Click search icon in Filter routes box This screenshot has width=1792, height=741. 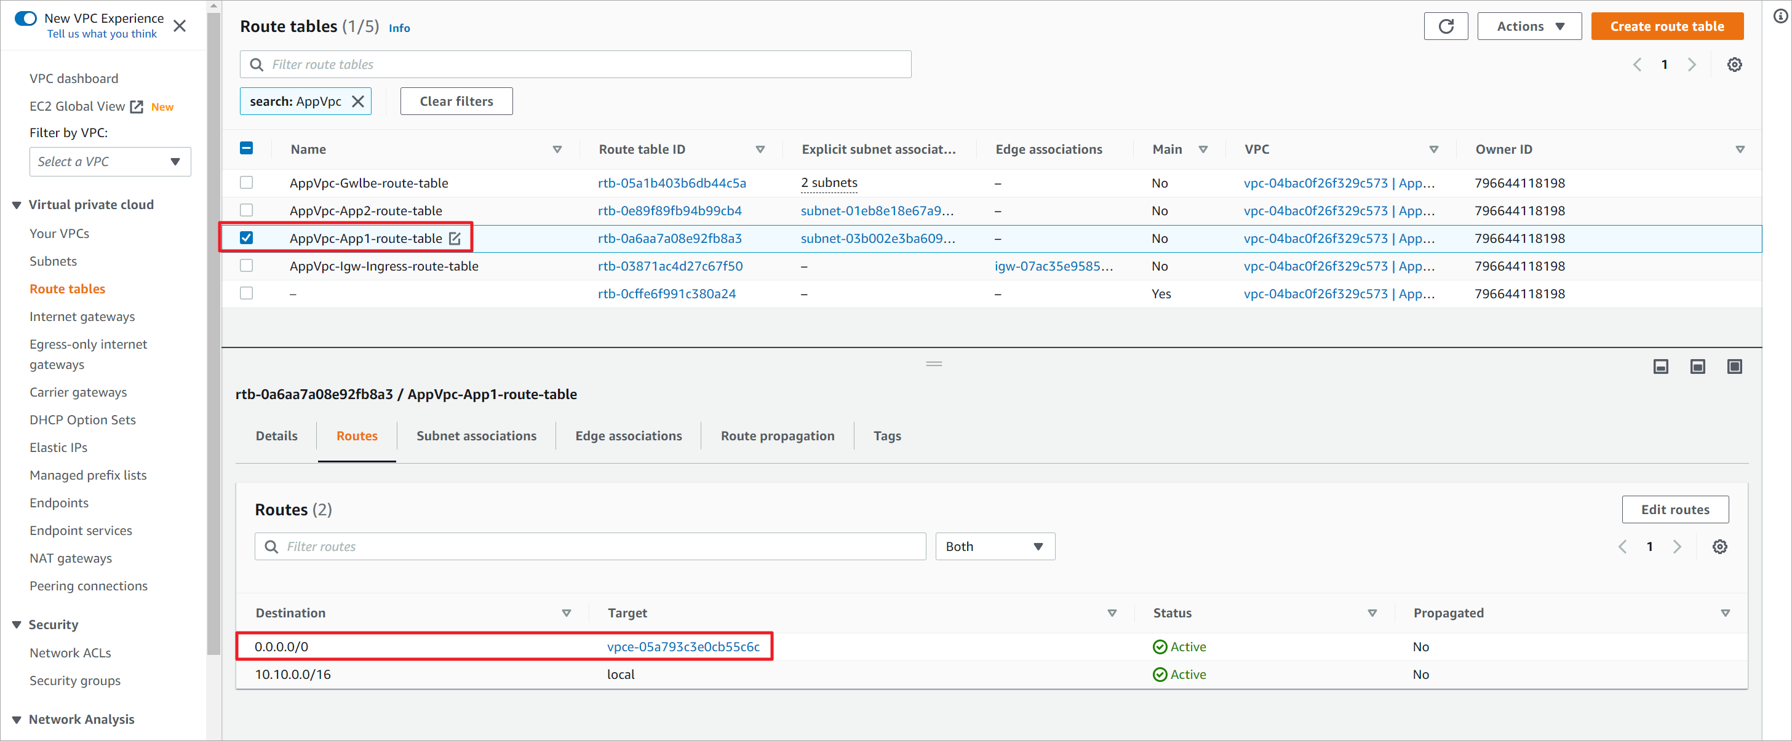pos(271,547)
